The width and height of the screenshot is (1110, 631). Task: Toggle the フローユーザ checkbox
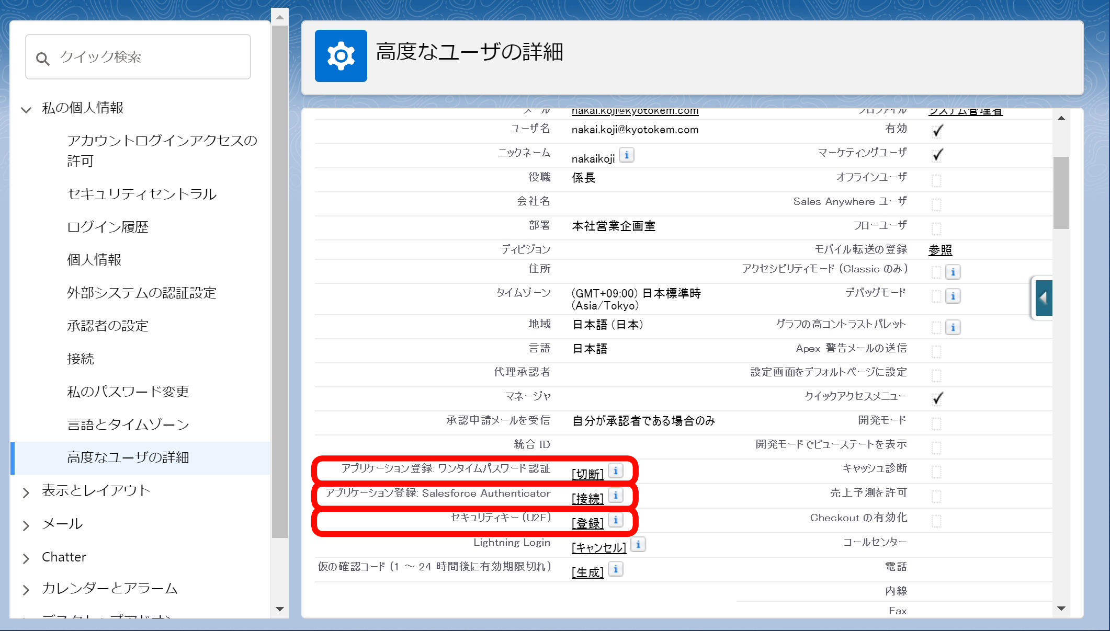(x=936, y=229)
